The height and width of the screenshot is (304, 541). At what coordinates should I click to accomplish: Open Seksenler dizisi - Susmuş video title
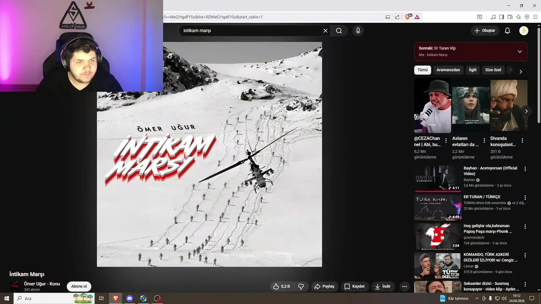click(x=491, y=286)
